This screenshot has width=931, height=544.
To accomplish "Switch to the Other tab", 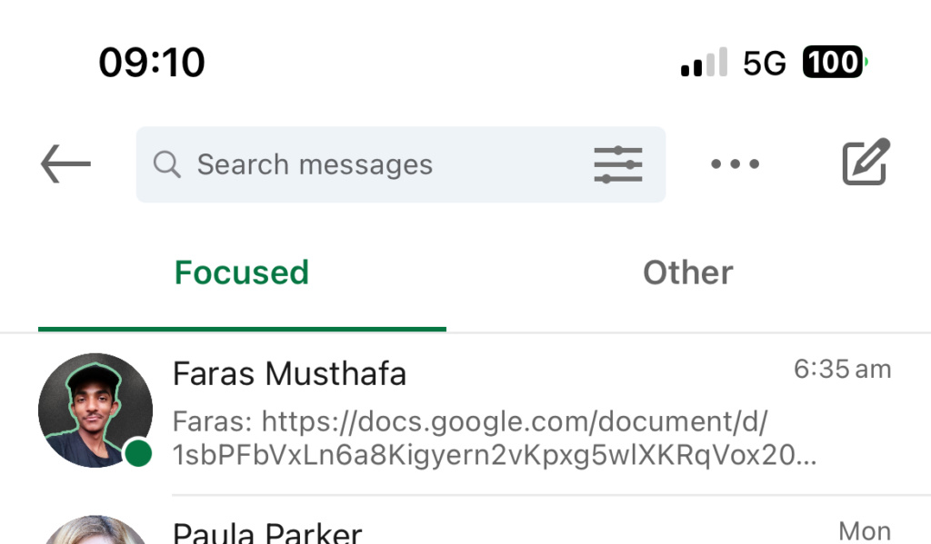I will (x=688, y=272).
